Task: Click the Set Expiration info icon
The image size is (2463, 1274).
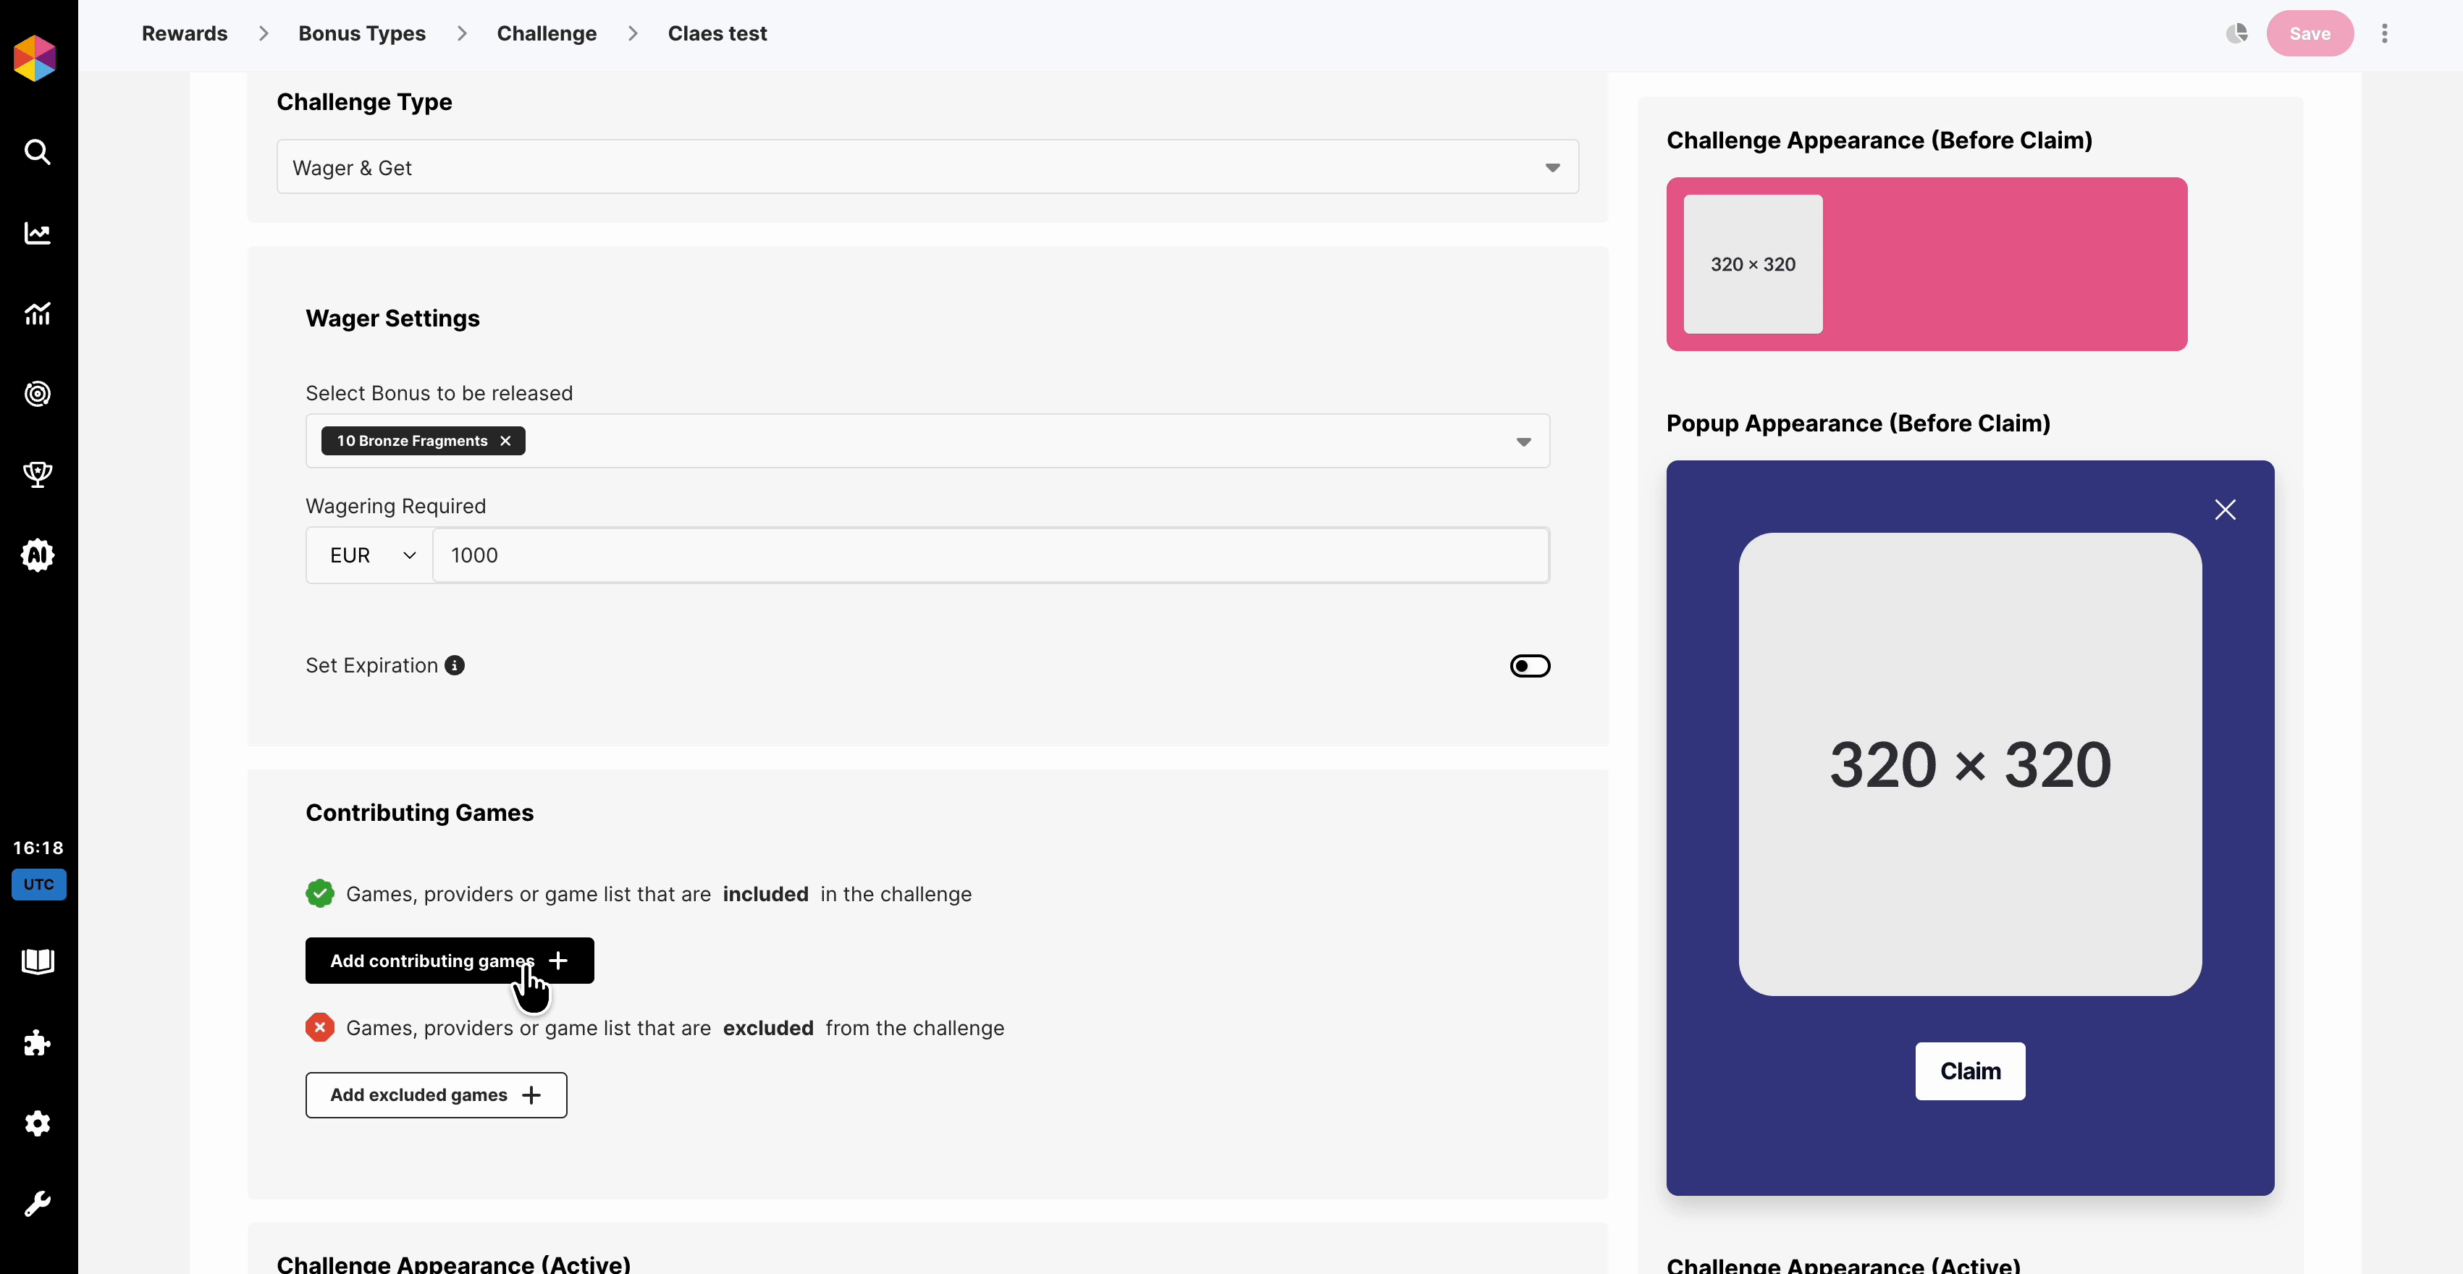Action: (x=455, y=665)
